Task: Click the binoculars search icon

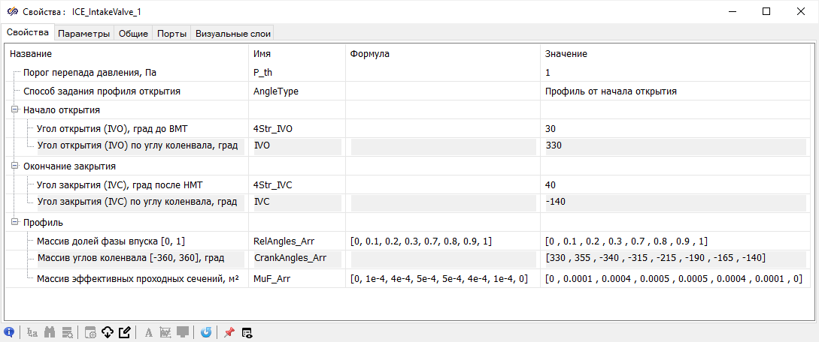Action: tap(50, 331)
